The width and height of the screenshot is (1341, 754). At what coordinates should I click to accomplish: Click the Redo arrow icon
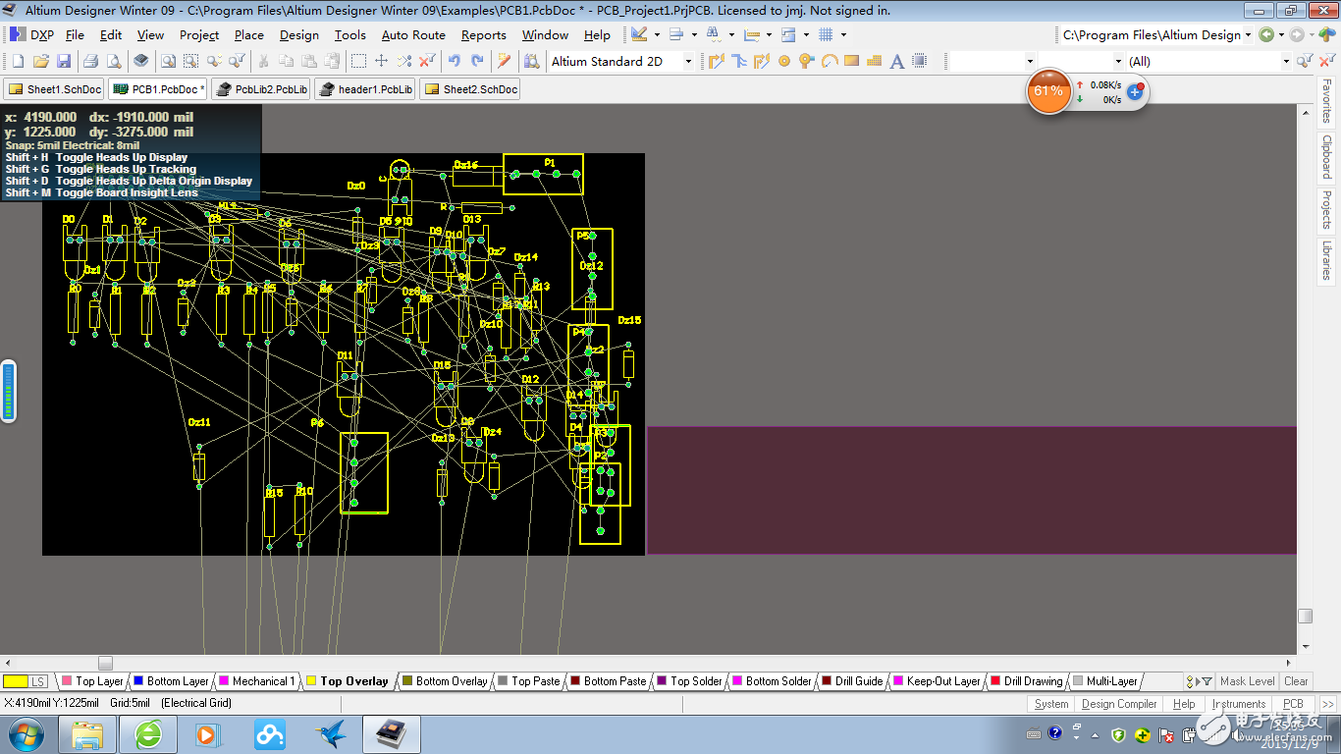coord(477,61)
